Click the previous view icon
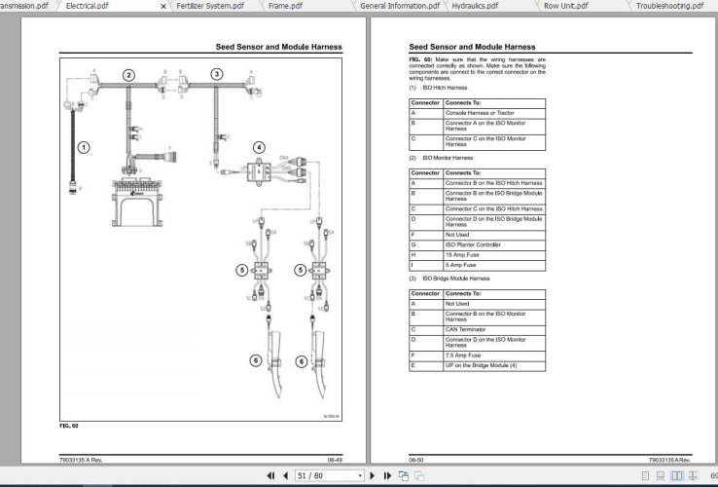The height and width of the screenshot is (487, 718). 404,476
